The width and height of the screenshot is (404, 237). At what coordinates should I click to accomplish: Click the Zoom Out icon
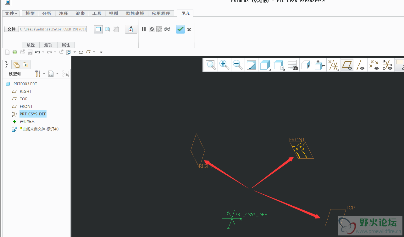pos(238,65)
